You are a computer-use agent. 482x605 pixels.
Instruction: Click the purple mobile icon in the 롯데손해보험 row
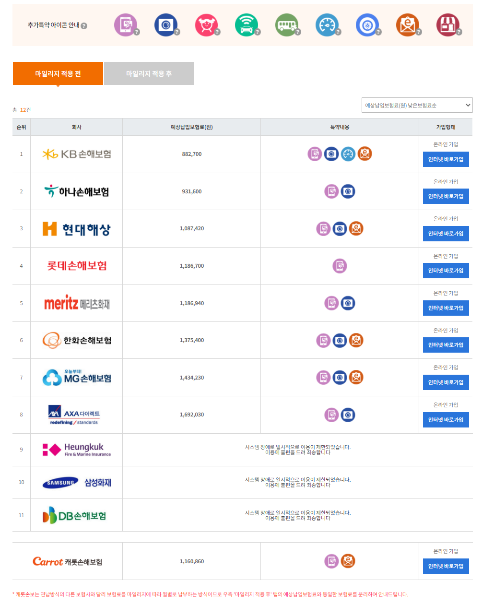point(340,266)
